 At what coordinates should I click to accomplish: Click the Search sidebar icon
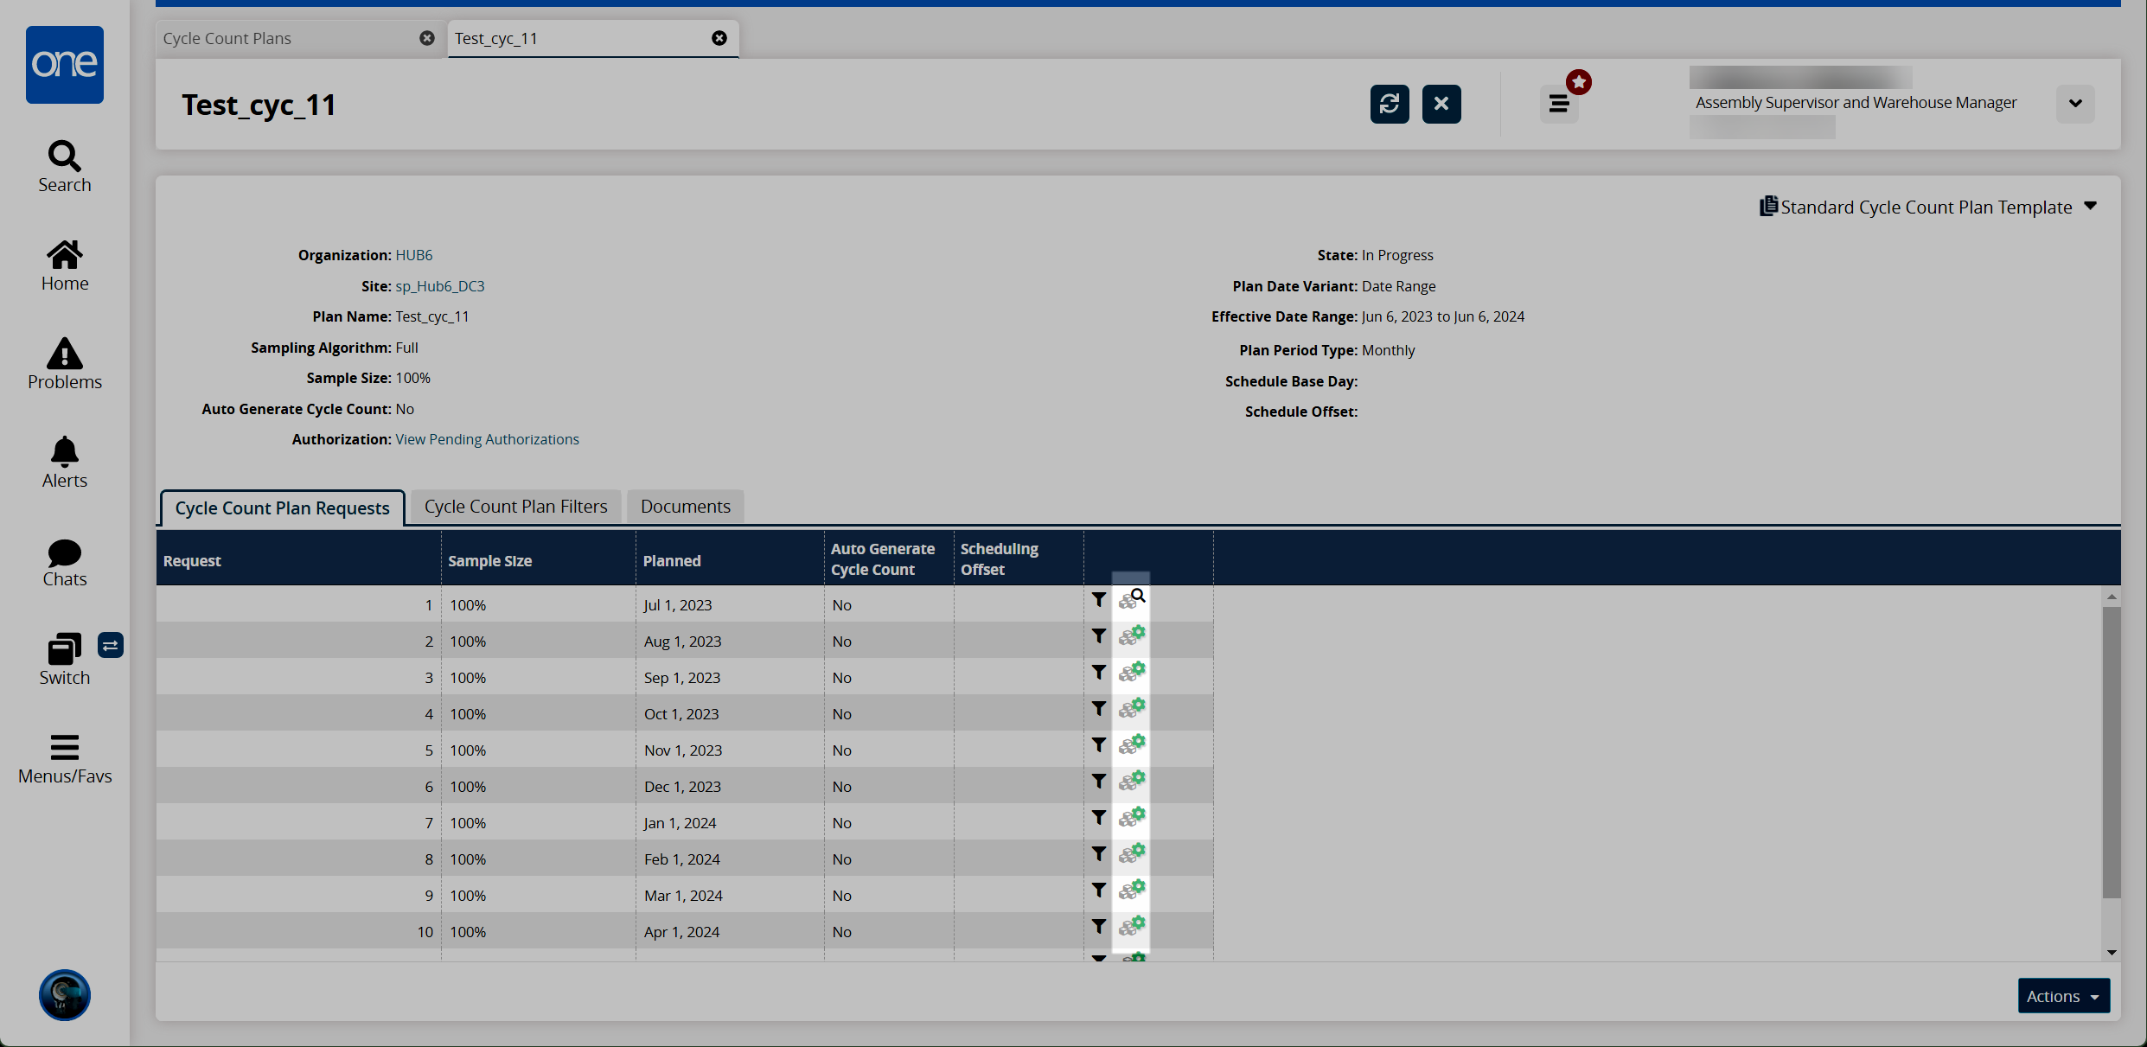pyautogui.click(x=64, y=166)
